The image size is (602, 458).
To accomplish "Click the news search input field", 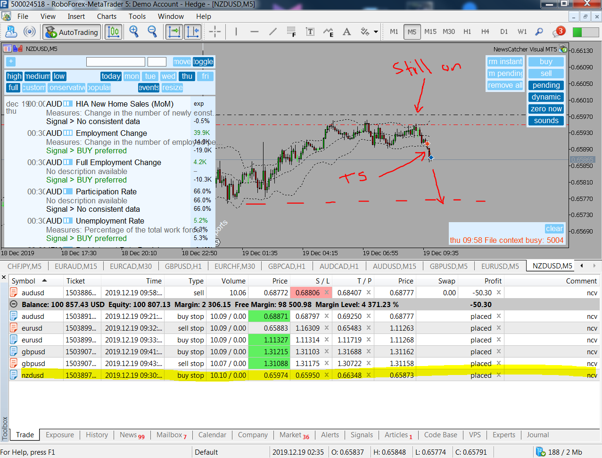I will (x=115, y=62).
